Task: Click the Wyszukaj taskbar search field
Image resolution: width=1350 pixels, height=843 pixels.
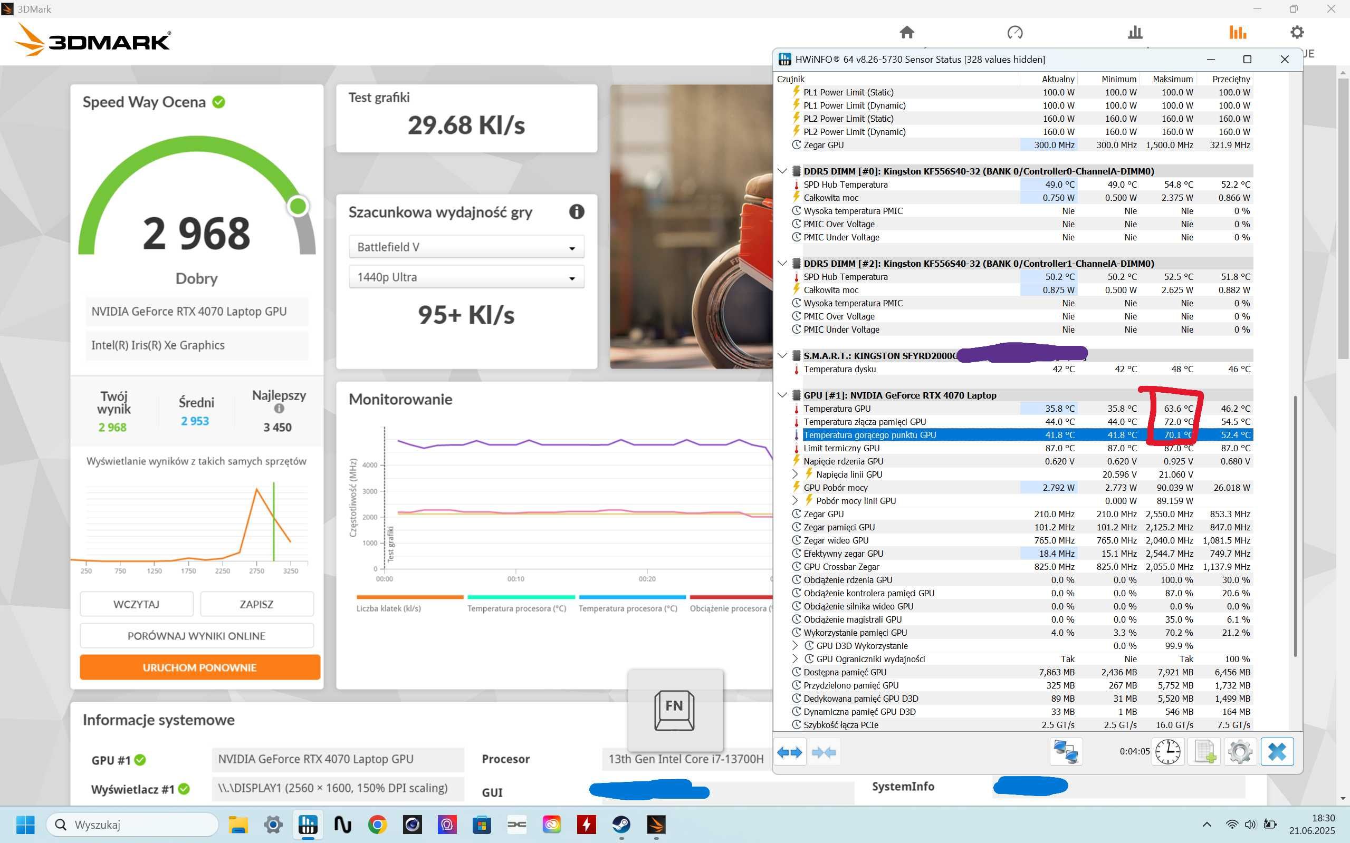Action: (x=133, y=825)
